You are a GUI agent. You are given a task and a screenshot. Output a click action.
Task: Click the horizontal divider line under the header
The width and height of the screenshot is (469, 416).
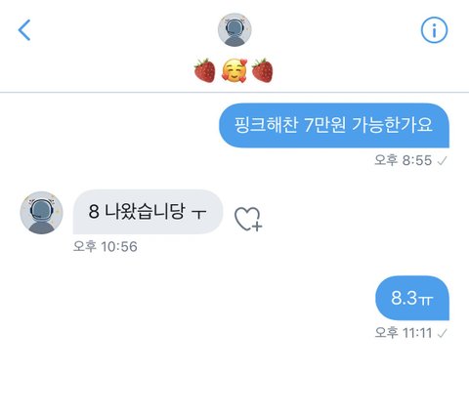pyautogui.click(x=234, y=93)
